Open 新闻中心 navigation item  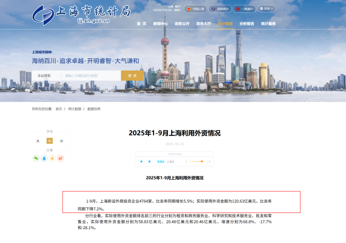tap(161, 24)
